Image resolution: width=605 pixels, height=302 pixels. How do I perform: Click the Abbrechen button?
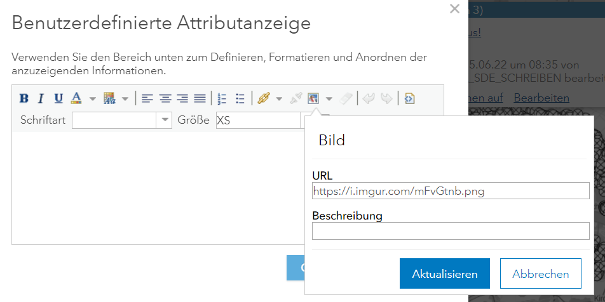tap(541, 273)
